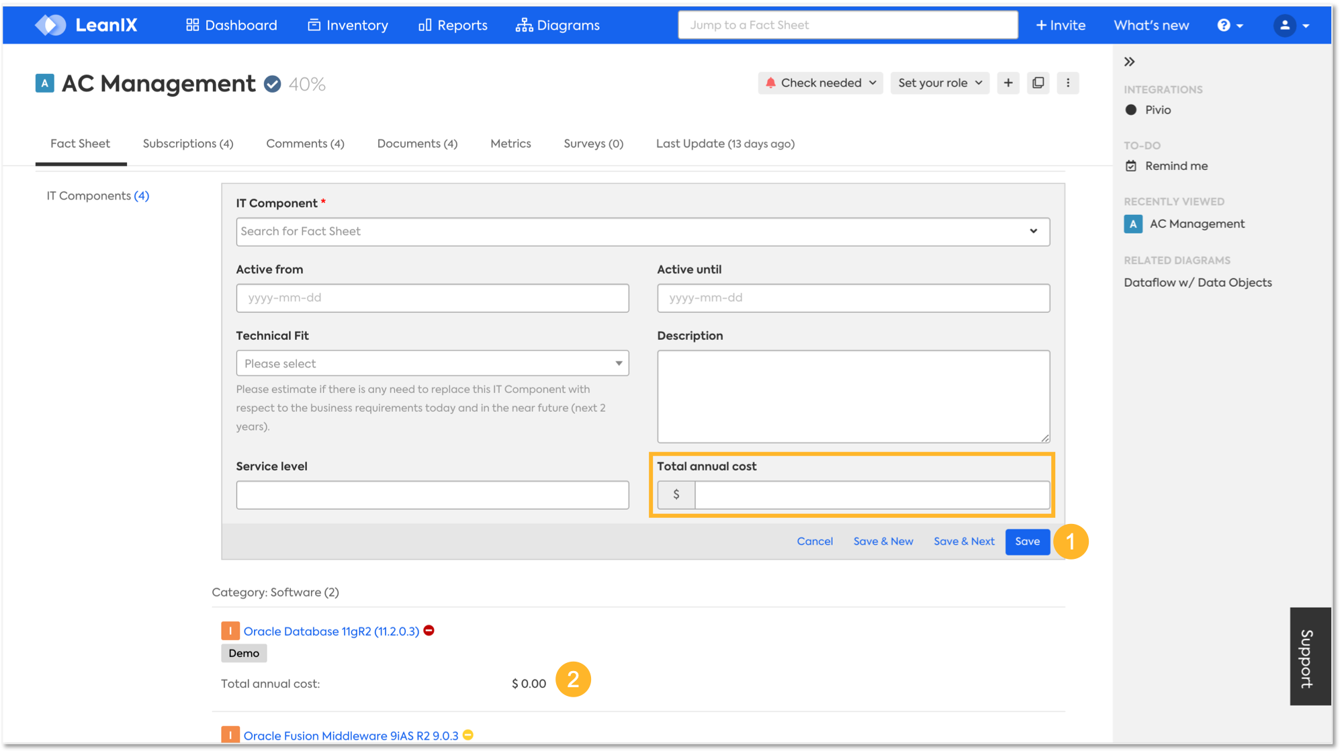The image size is (1340, 751).
Task: Click the blue Save button
Action: (1026, 541)
